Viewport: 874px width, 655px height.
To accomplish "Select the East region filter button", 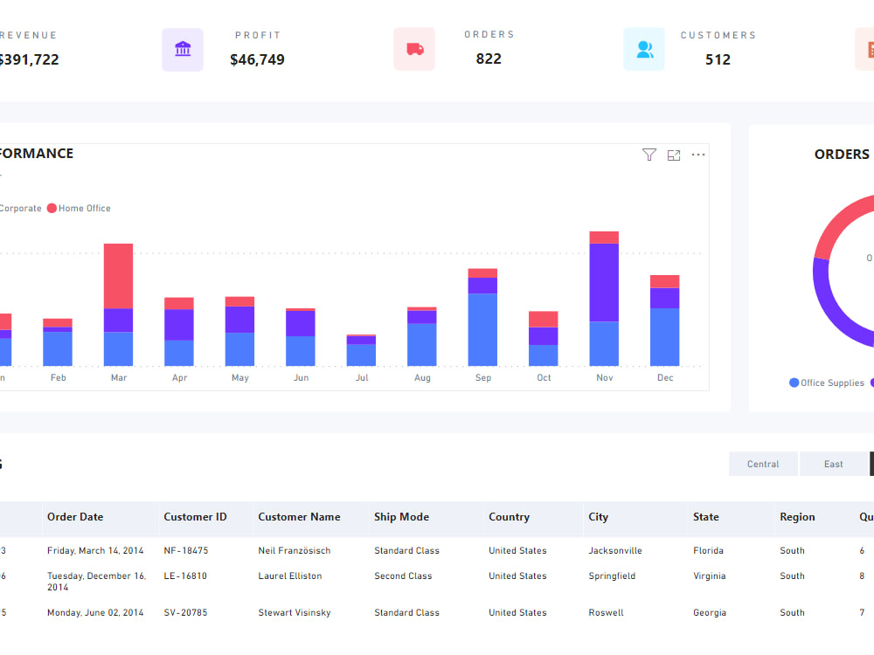I will 834,464.
